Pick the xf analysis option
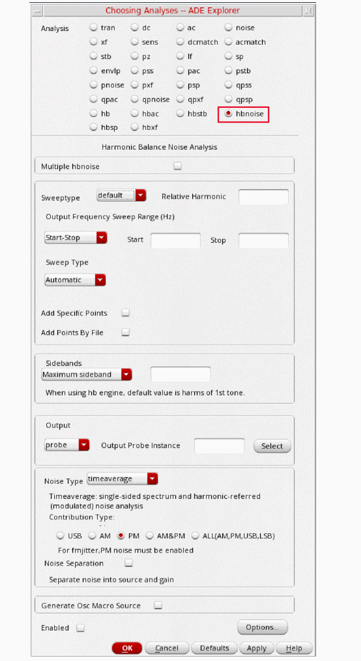Image resolution: width=361 pixels, height=661 pixels. [x=94, y=42]
